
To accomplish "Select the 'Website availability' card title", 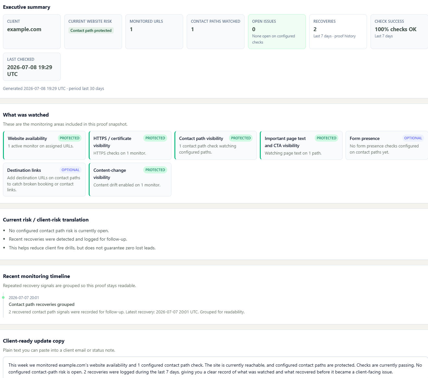I will 27,138.
